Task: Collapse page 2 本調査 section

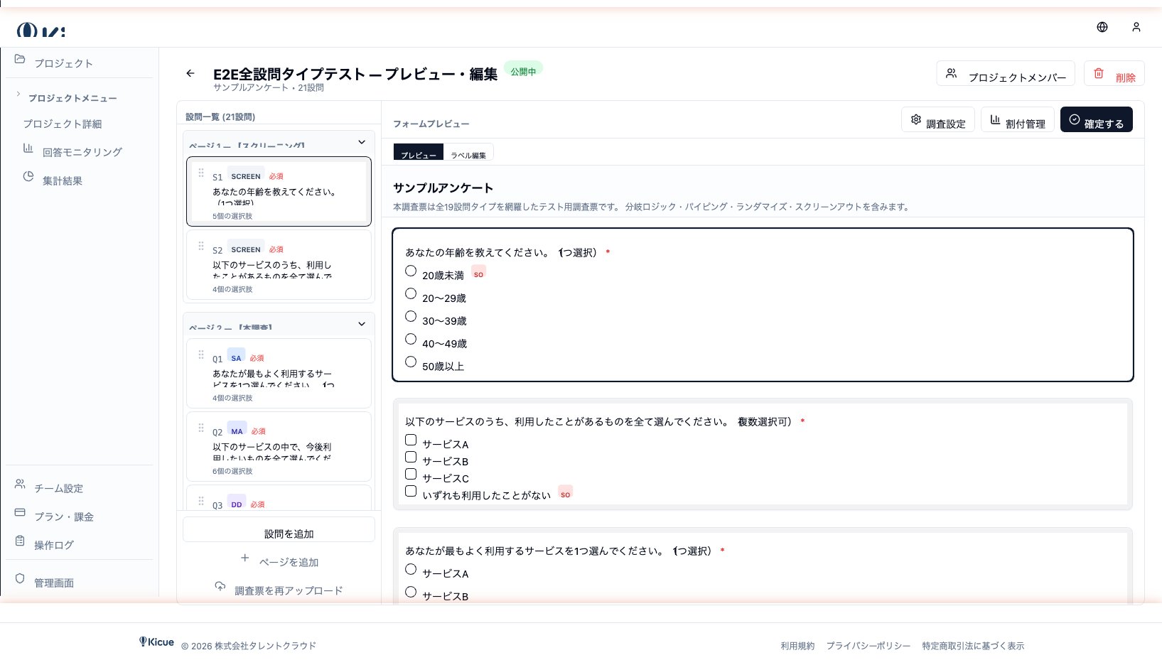Action: [362, 325]
